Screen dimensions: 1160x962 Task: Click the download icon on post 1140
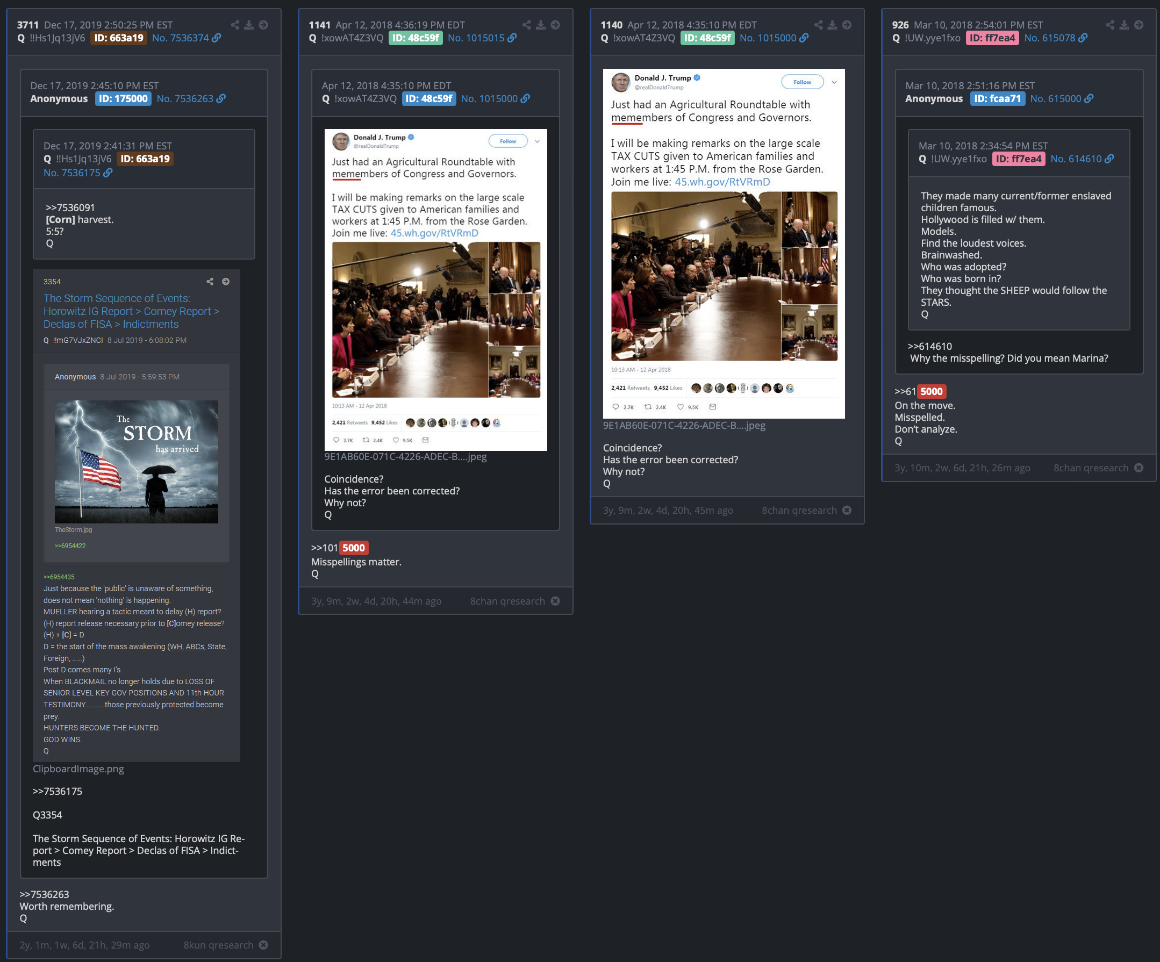833,25
